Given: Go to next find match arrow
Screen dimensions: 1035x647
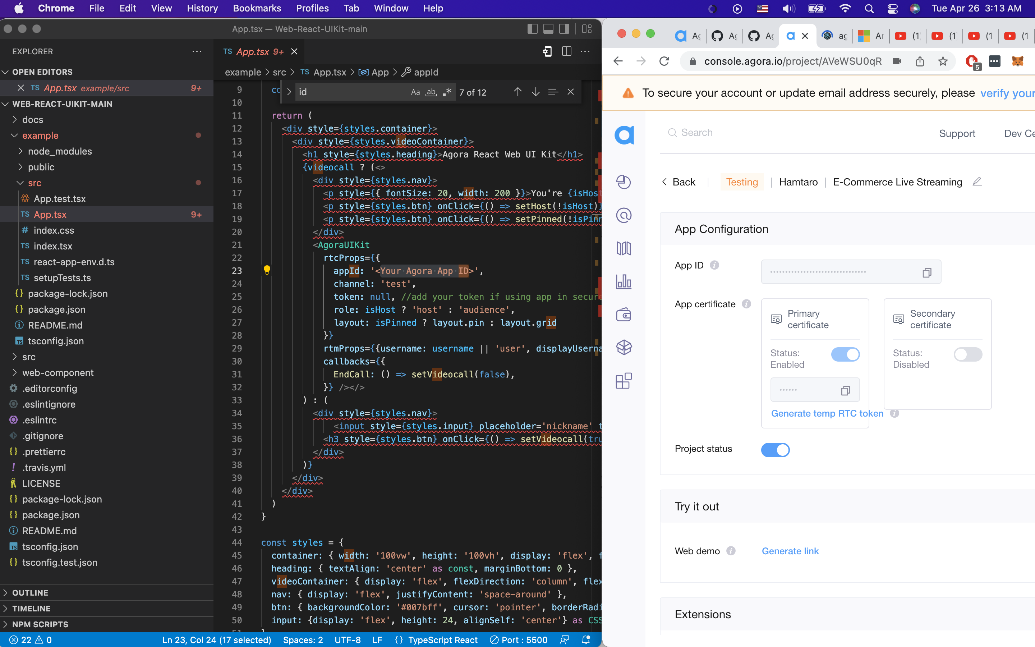Looking at the screenshot, I should tap(535, 92).
